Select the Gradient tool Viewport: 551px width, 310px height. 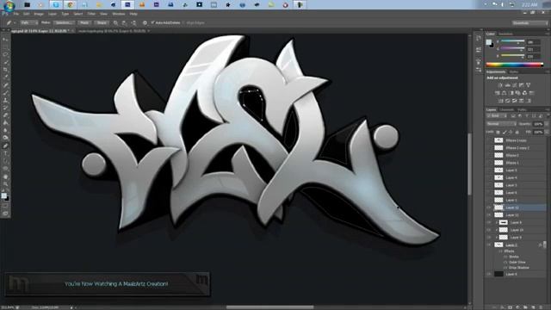5,122
